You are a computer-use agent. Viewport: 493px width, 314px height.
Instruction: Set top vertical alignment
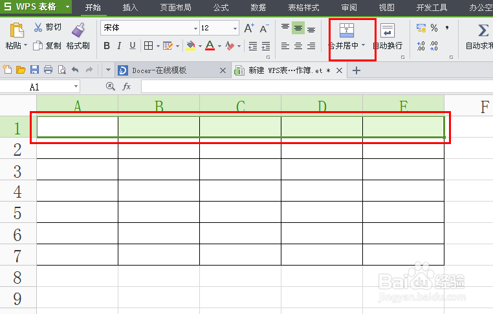tap(285, 28)
